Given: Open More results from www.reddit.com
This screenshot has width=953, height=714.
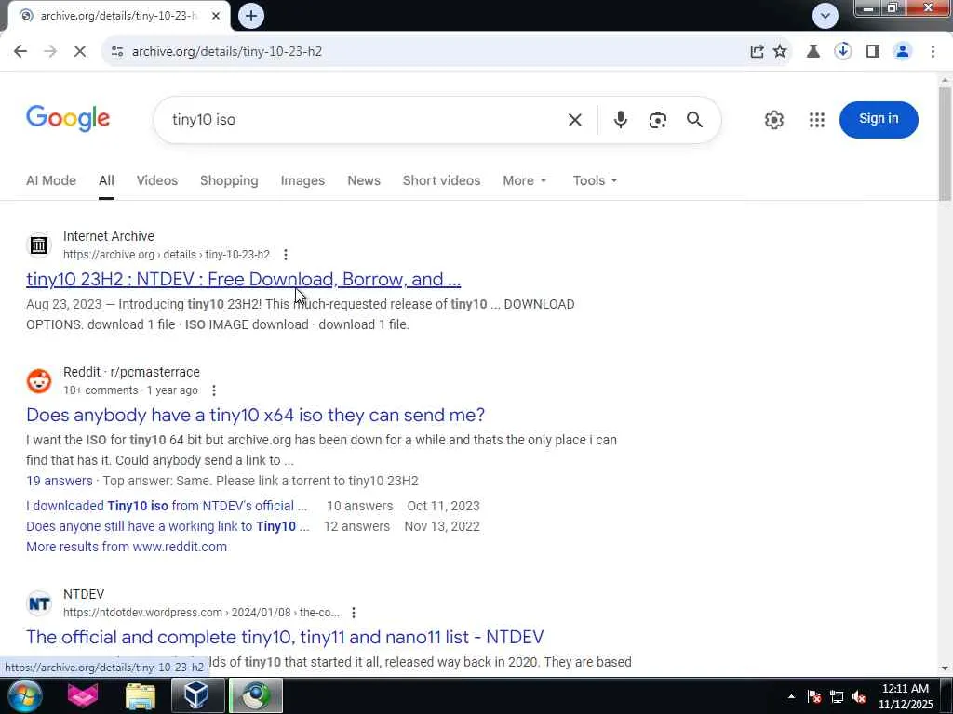Looking at the screenshot, I should click(x=127, y=547).
